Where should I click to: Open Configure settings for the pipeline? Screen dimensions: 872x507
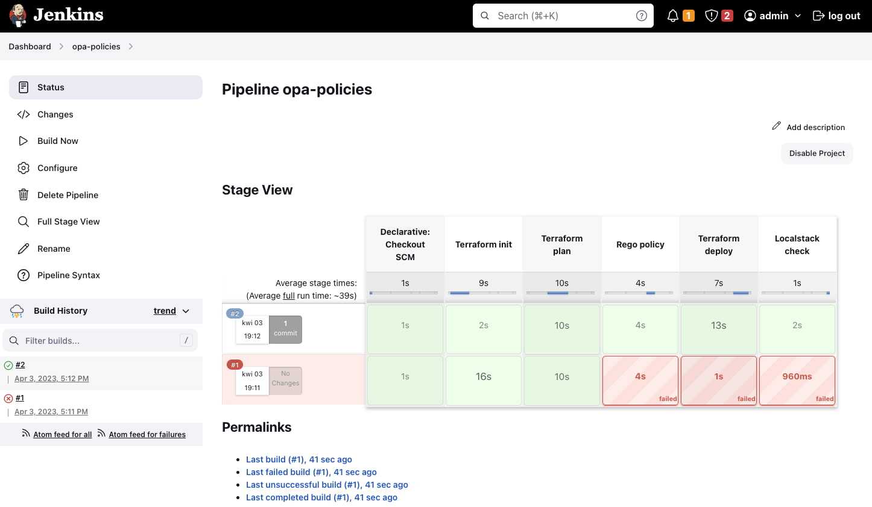tap(57, 167)
